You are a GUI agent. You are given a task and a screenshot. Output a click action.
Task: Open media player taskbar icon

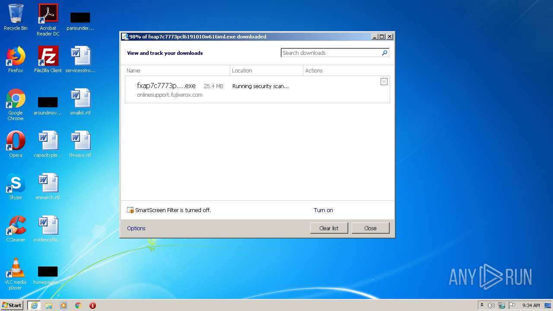click(64, 305)
